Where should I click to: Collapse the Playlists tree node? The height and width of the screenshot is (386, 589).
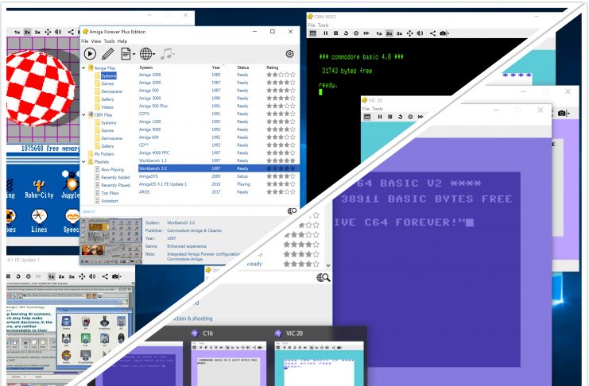[x=83, y=162]
